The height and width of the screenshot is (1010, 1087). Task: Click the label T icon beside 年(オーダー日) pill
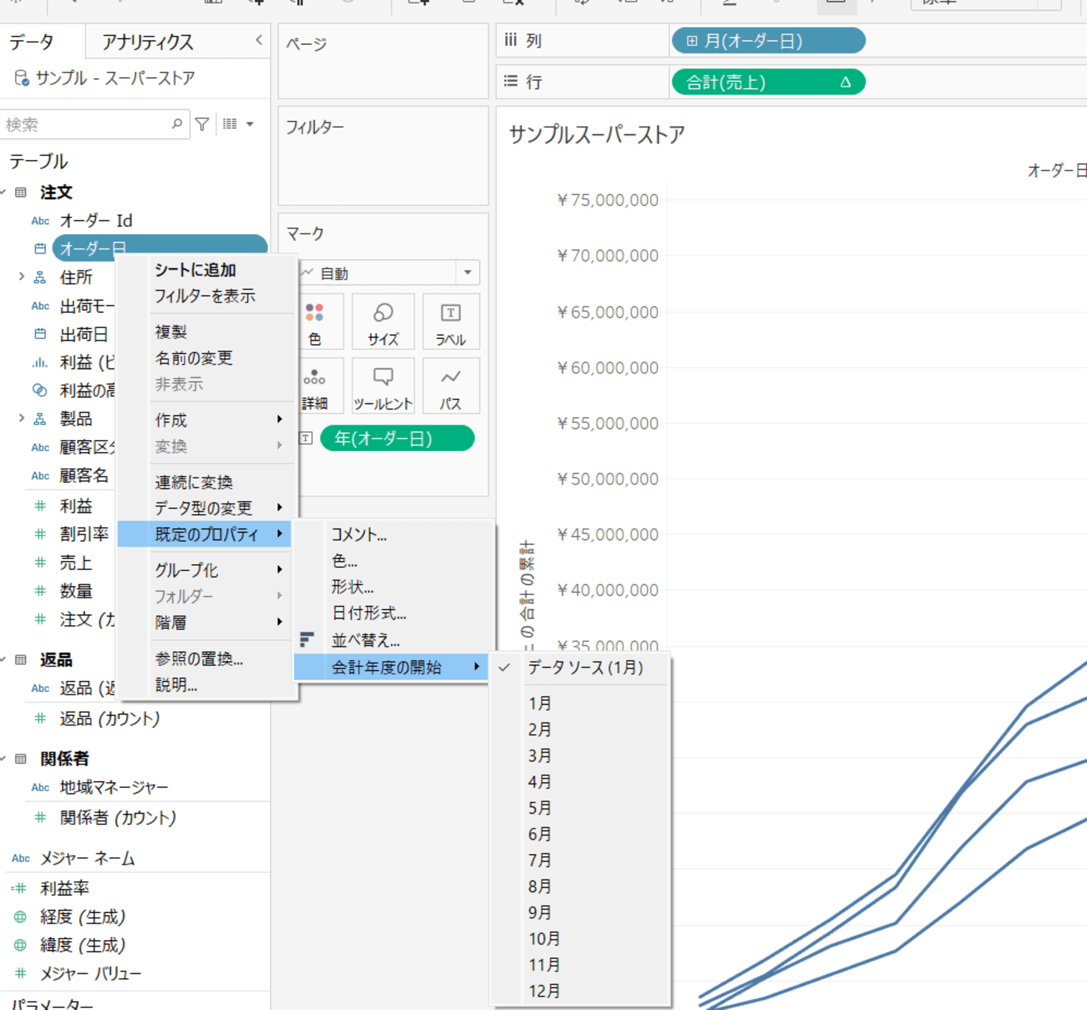pyautogui.click(x=306, y=438)
